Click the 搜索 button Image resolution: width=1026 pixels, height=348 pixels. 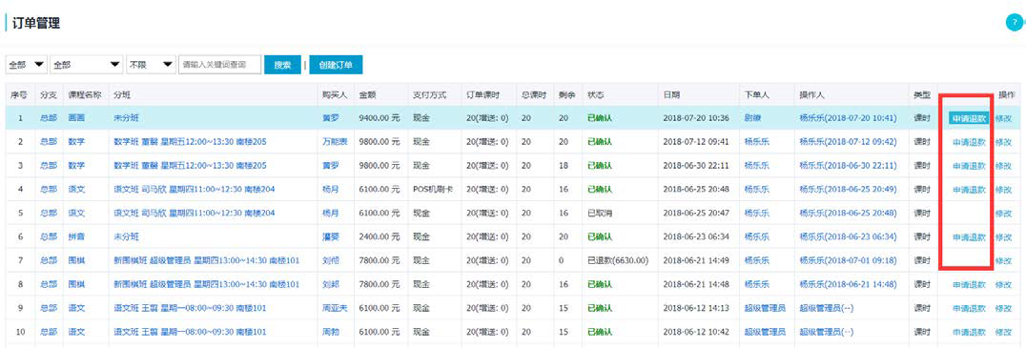(282, 65)
